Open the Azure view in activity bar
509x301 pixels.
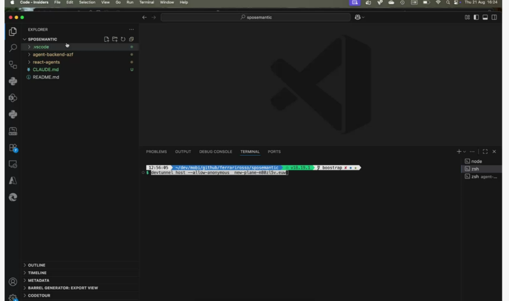[12, 181]
